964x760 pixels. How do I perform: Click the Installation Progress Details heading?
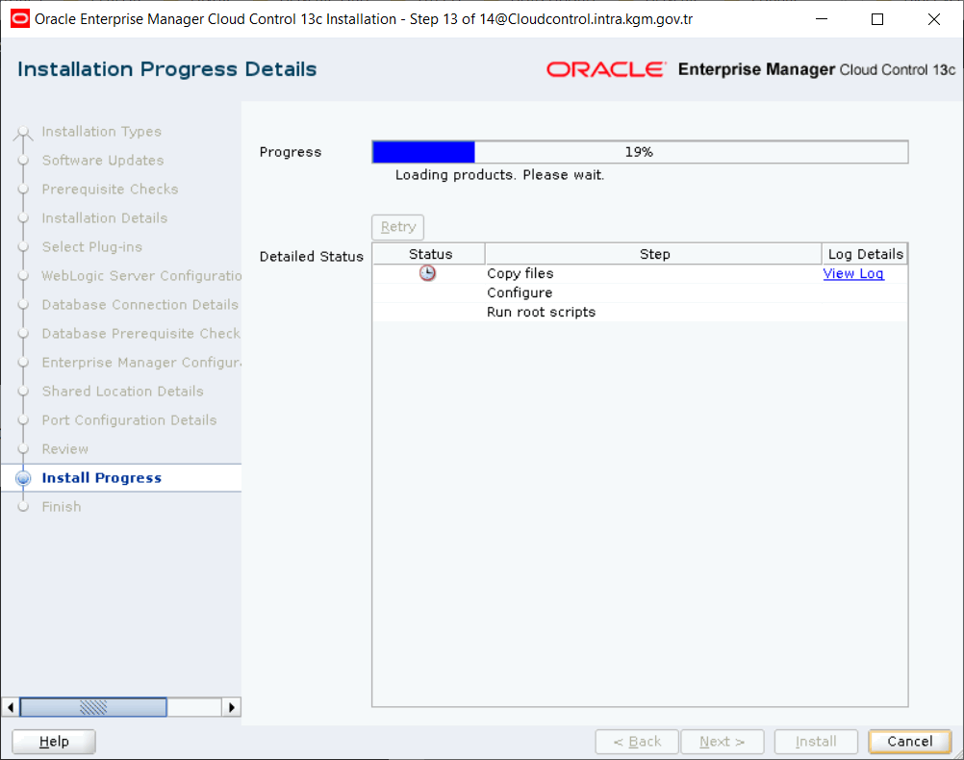pos(167,69)
